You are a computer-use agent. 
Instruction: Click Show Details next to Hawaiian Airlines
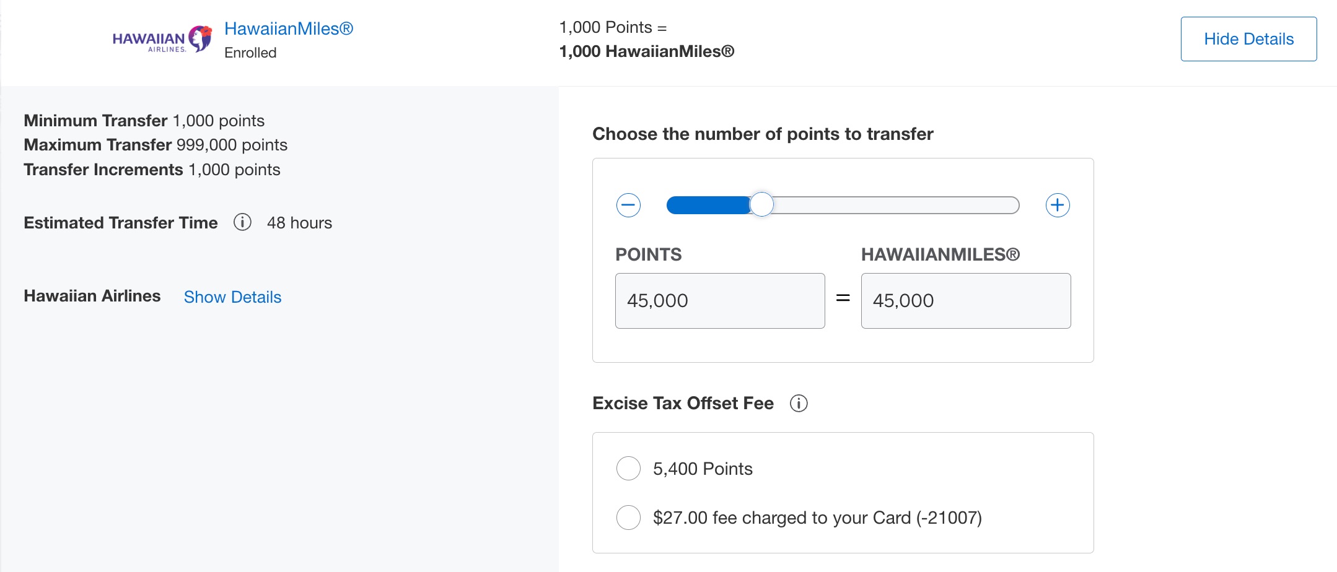coord(232,297)
